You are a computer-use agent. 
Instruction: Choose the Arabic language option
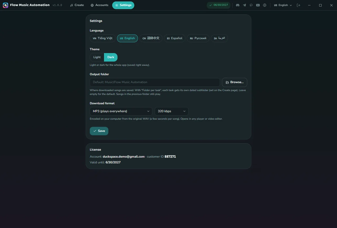click(x=219, y=38)
